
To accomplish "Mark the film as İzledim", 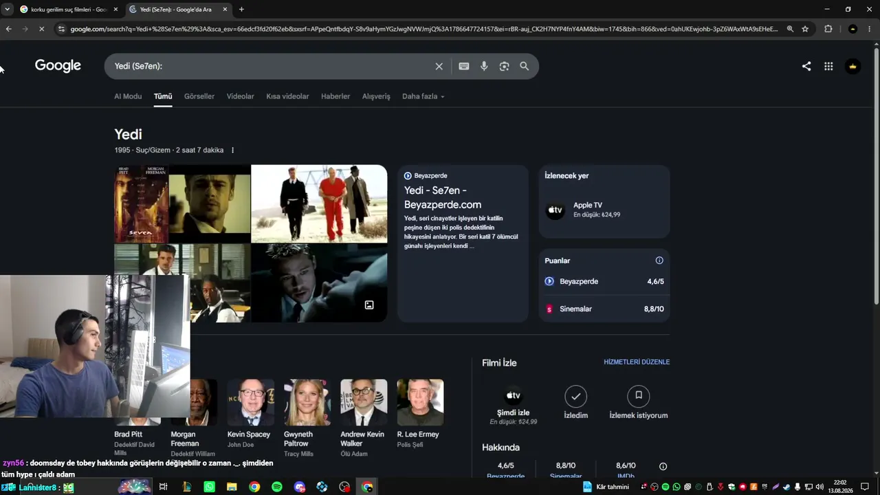I will point(575,403).
